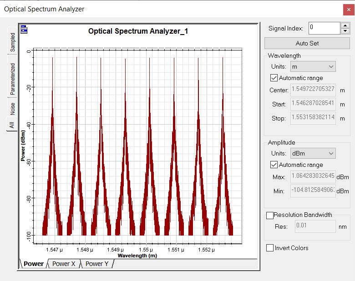Open the Wavelength Units dropdown
Viewport: 355px width, 281px height.
[x=313, y=66]
